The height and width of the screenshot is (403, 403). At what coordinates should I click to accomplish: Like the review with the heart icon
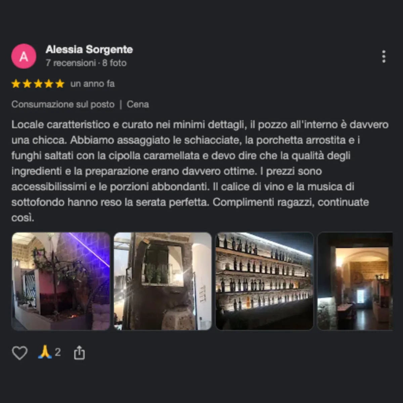click(19, 353)
